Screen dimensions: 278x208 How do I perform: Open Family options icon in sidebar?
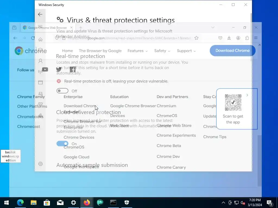tap(40, 115)
